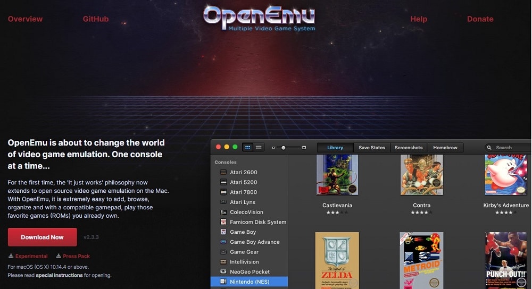
Task: Switch to list view icon
Action: coord(259,147)
